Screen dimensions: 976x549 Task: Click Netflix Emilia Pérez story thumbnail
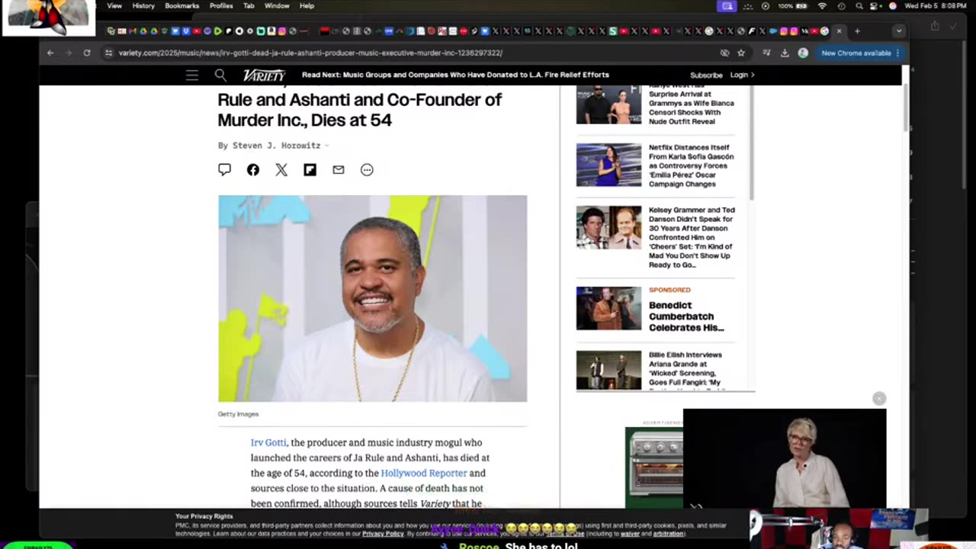click(x=608, y=165)
